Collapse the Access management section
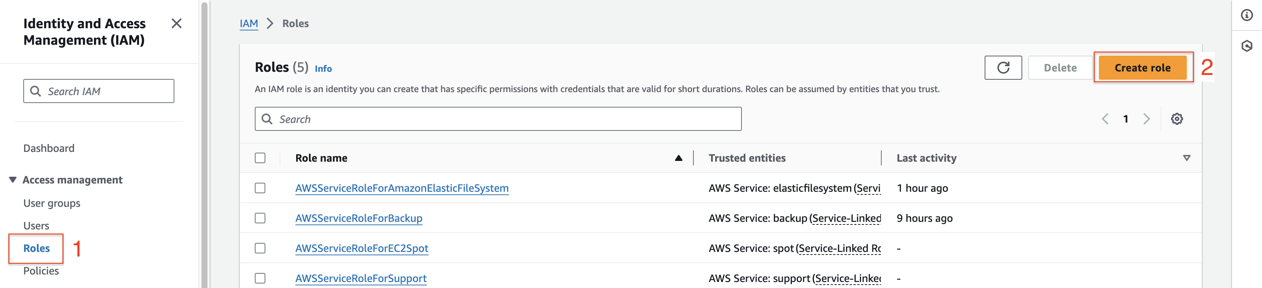This screenshot has width=1262, height=288. coord(13,180)
